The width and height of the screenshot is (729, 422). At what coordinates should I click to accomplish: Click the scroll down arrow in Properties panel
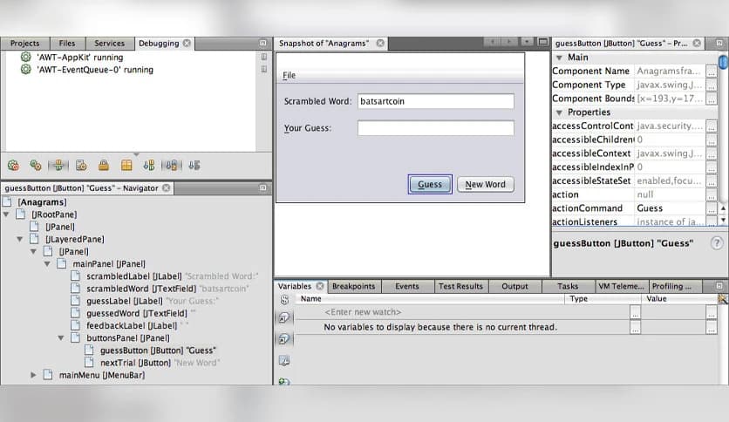point(724,220)
